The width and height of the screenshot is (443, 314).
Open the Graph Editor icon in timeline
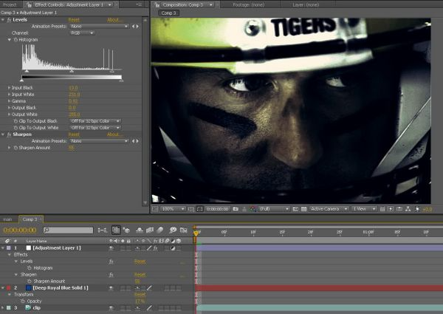coord(184,231)
